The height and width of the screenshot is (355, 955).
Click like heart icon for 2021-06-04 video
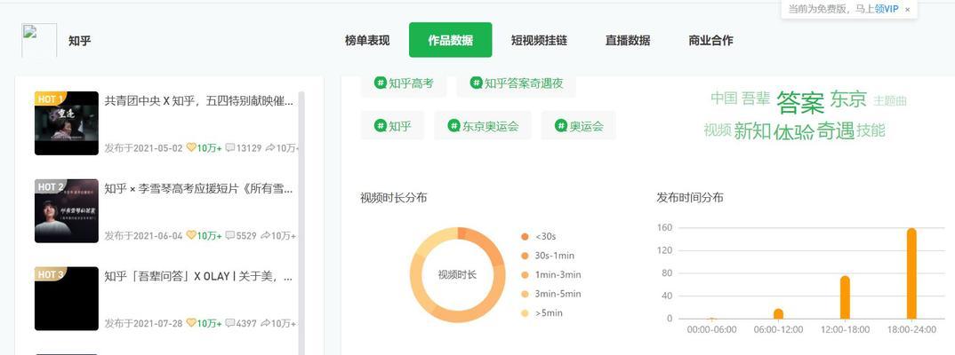coord(190,235)
